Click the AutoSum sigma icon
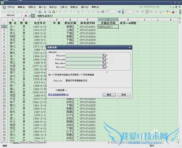Image resolution: width=182 pixels, height=148 pixels. pyautogui.click(x=83, y=12)
